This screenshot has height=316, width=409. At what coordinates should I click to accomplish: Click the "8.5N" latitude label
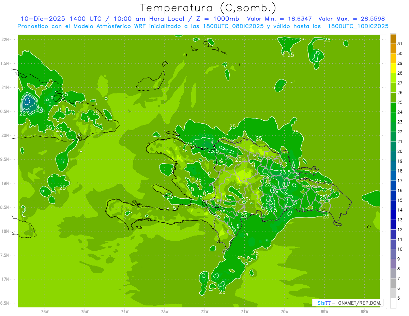(5, 207)
